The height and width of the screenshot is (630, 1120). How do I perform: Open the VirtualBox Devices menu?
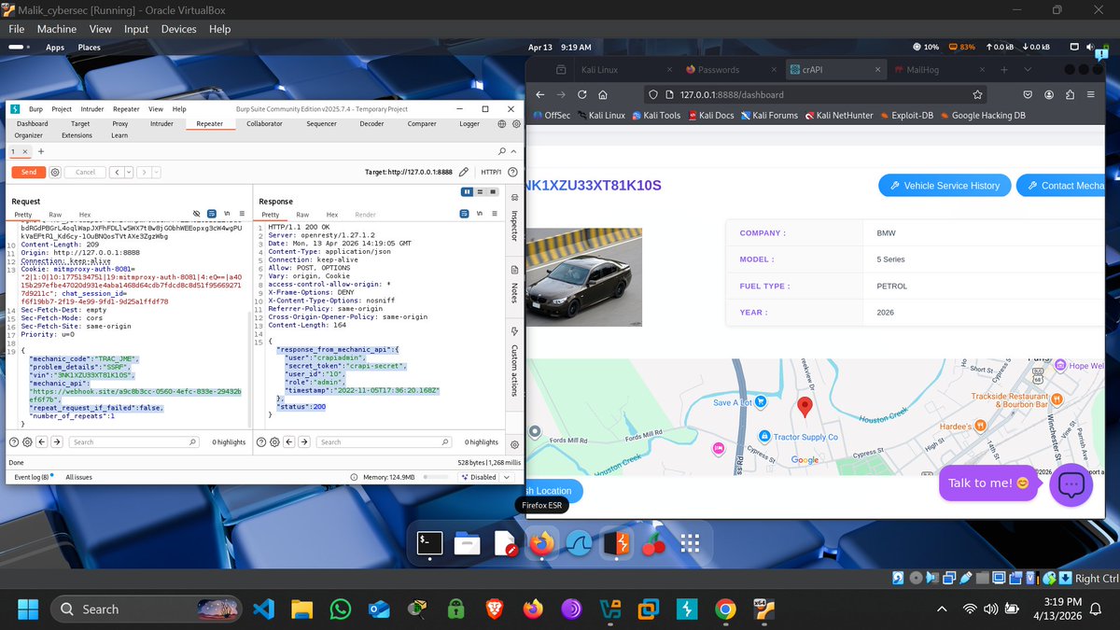point(178,29)
